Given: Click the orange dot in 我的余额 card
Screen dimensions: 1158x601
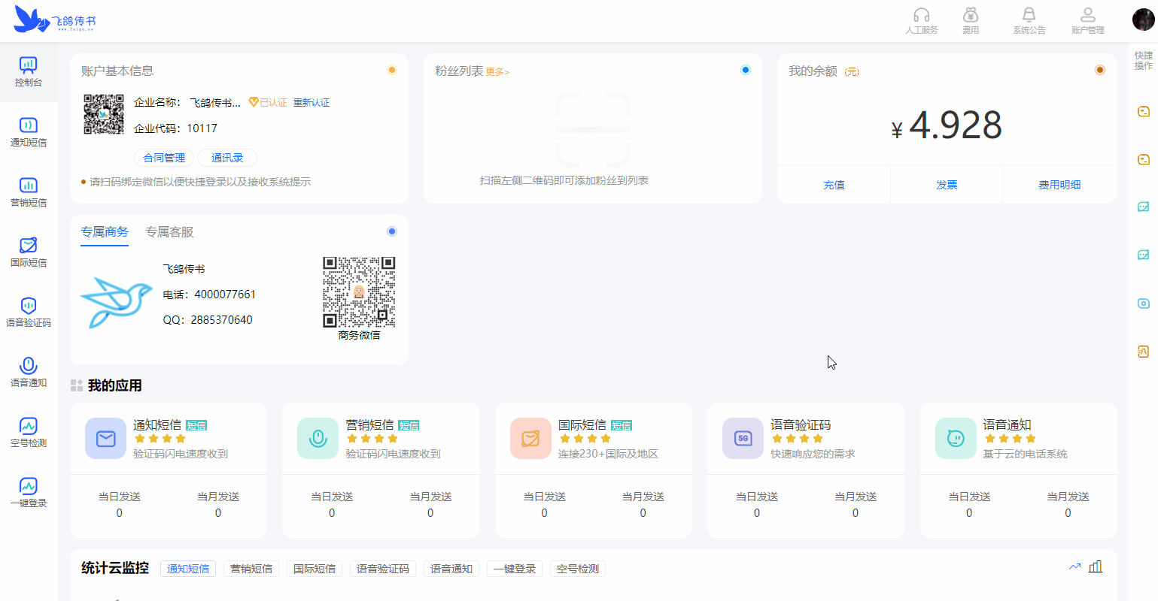Looking at the screenshot, I should (1100, 70).
